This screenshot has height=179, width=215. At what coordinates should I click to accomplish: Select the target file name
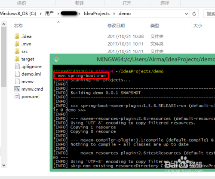pyautogui.click(x=28, y=59)
